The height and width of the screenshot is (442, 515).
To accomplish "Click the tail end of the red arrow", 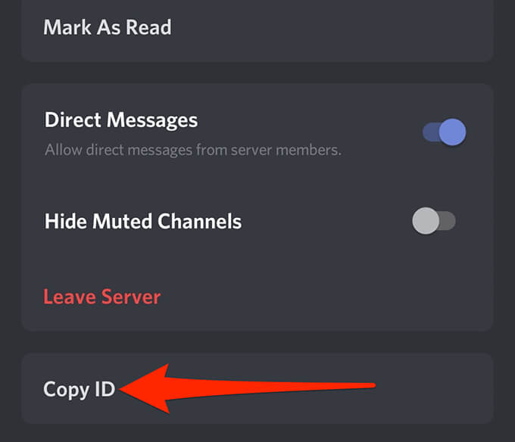I will (368, 385).
